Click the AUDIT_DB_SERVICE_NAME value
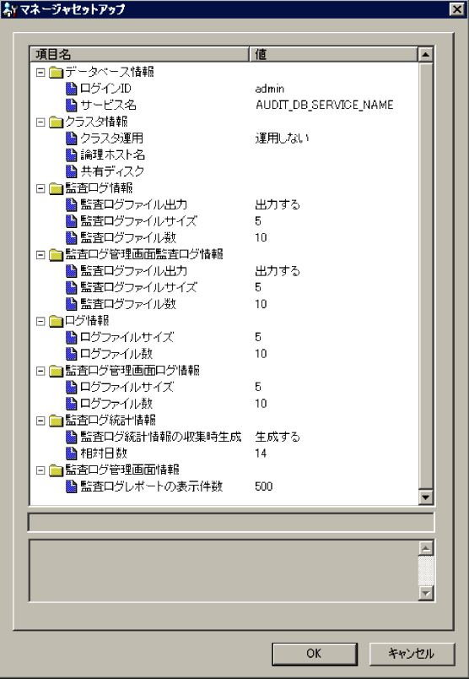469x679 pixels. tap(325, 106)
